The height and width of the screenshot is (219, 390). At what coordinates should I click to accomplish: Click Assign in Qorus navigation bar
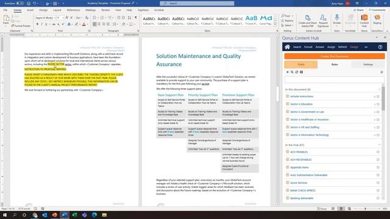[331, 47]
